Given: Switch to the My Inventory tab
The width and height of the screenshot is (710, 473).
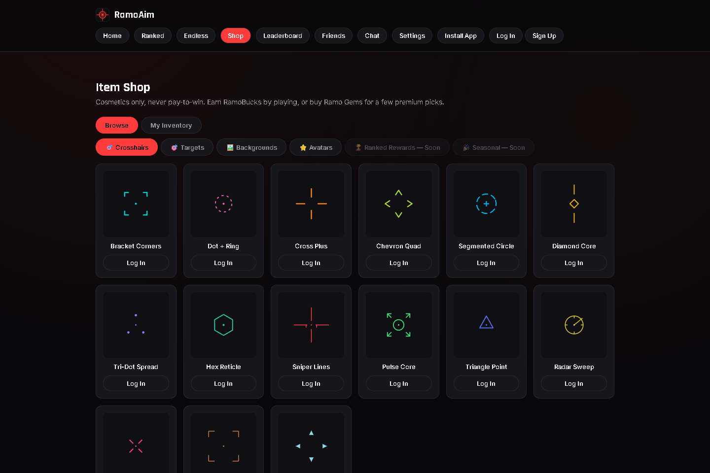Looking at the screenshot, I should pos(171,125).
